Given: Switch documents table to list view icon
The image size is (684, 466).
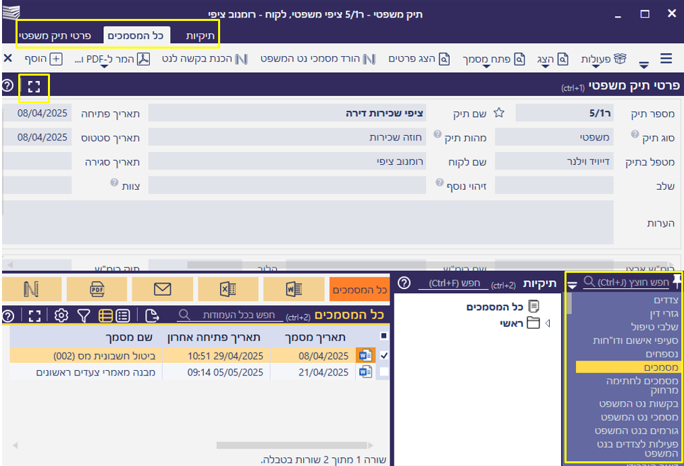Looking at the screenshot, I should click(x=123, y=315).
